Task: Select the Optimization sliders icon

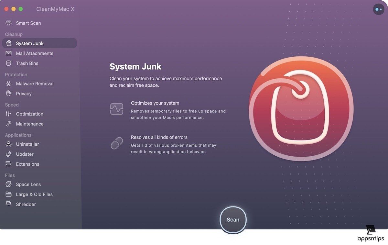Action: 9,114
